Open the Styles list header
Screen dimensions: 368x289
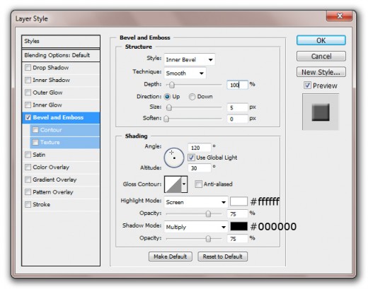[61, 41]
